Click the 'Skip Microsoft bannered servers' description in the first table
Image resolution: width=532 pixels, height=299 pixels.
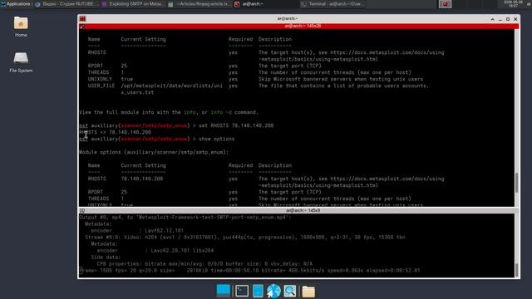(341, 79)
